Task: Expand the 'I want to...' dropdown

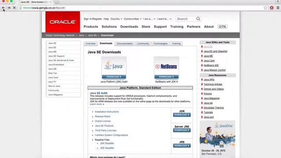Action: 164,19
